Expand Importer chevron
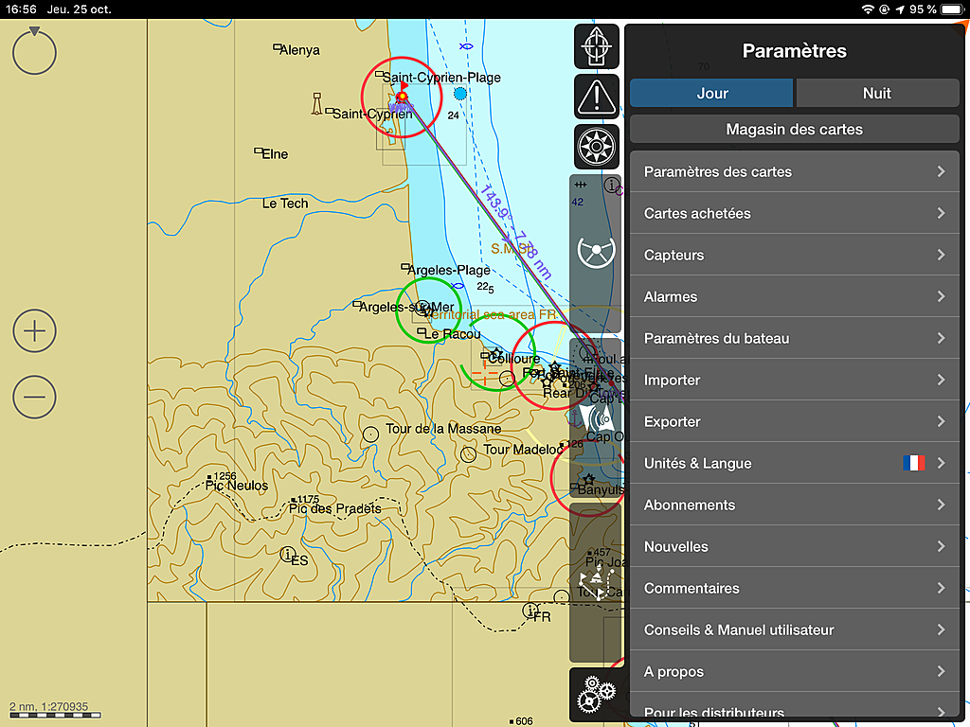The image size is (970, 727). click(941, 380)
